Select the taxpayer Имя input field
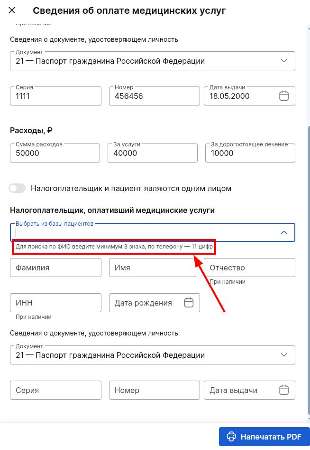 click(x=152, y=268)
